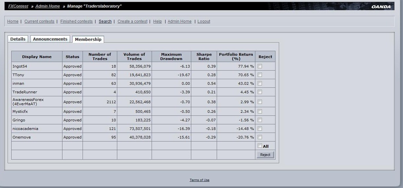Click the Reject column header

tap(265, 56)
